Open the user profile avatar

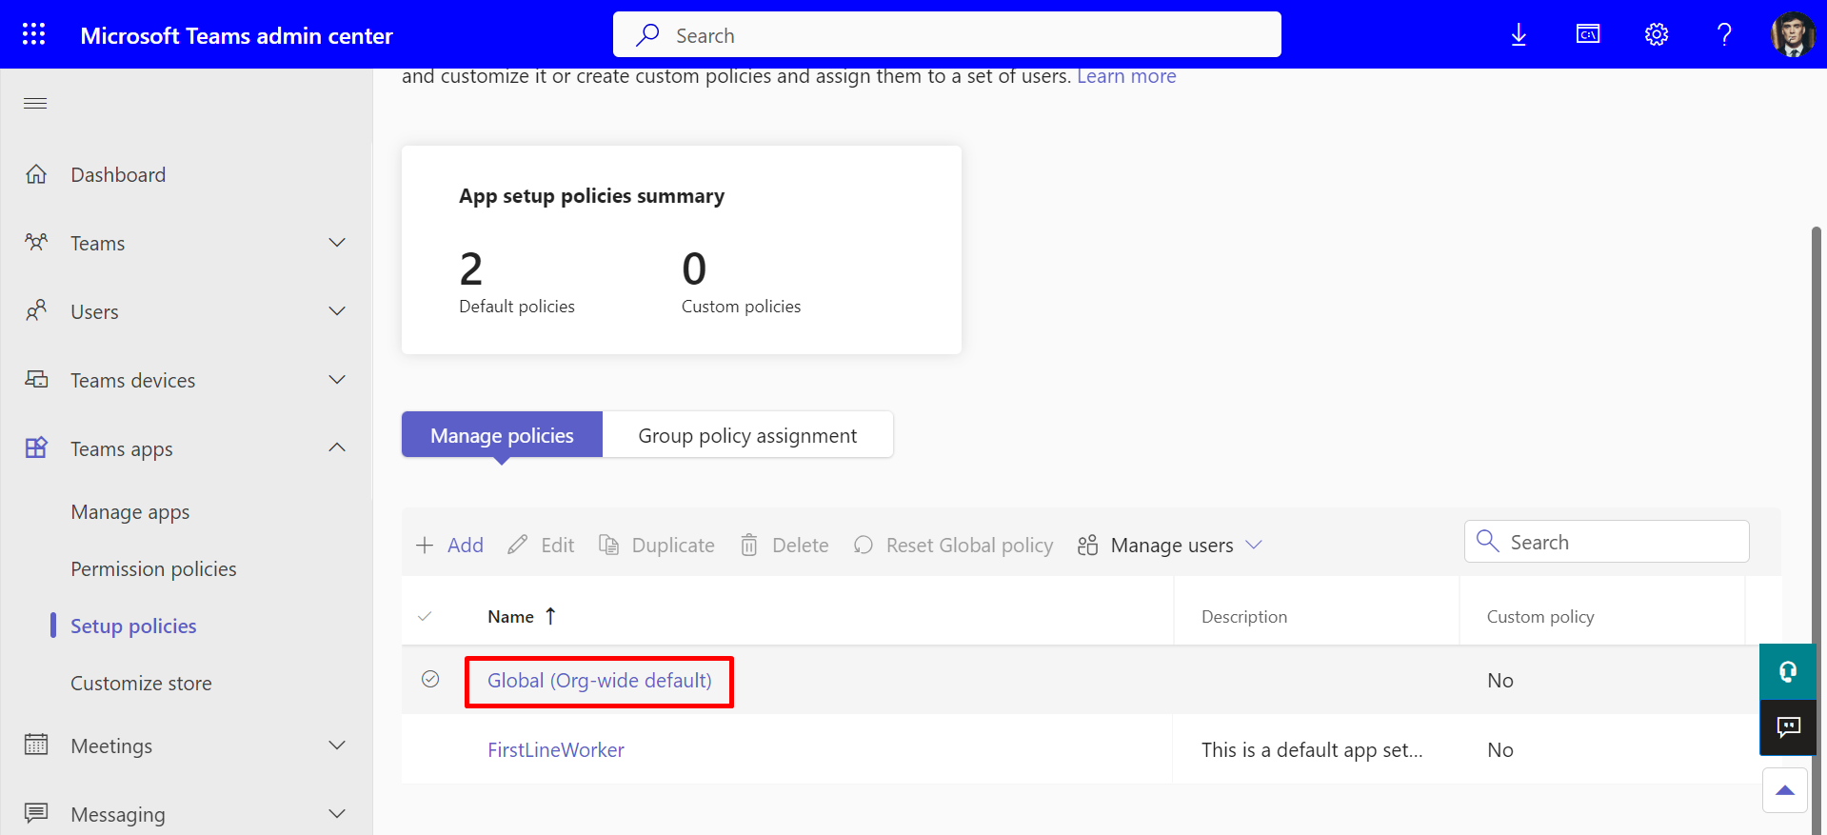tap(1793, 35)
